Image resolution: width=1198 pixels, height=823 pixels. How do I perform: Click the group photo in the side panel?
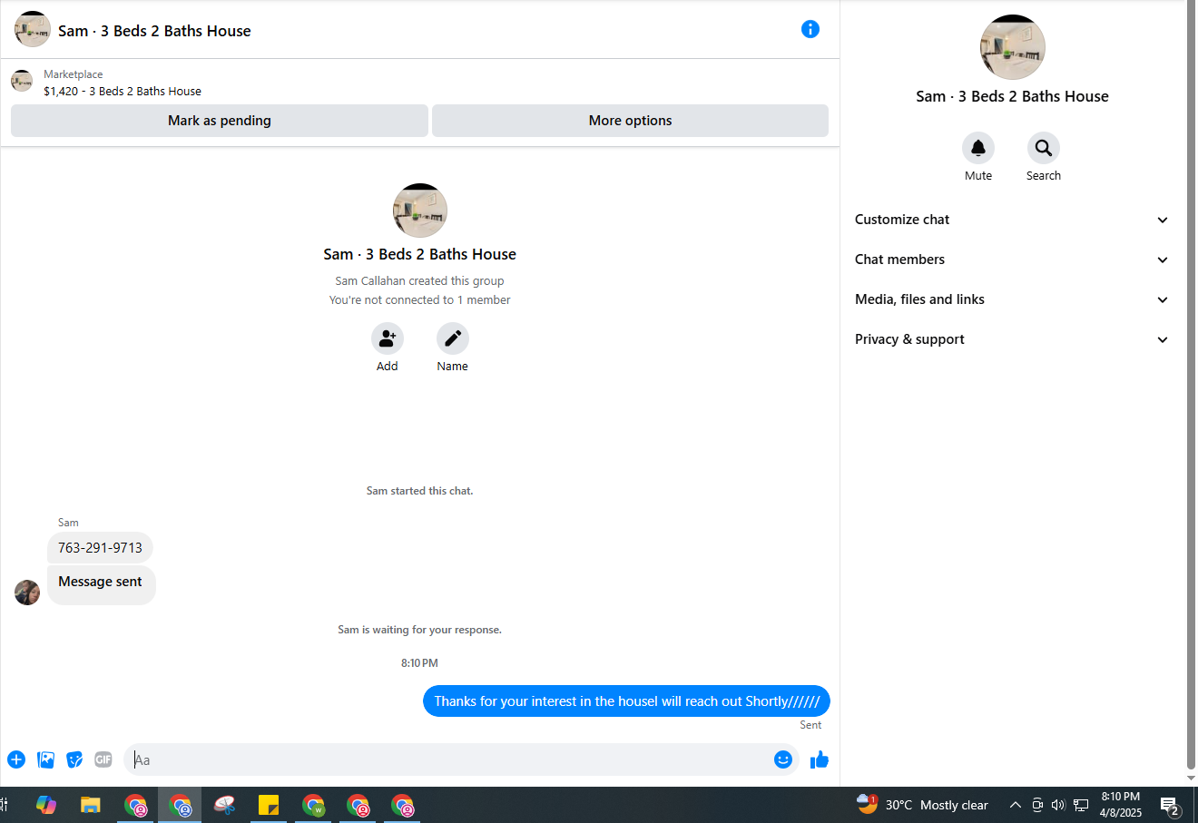1013,47
